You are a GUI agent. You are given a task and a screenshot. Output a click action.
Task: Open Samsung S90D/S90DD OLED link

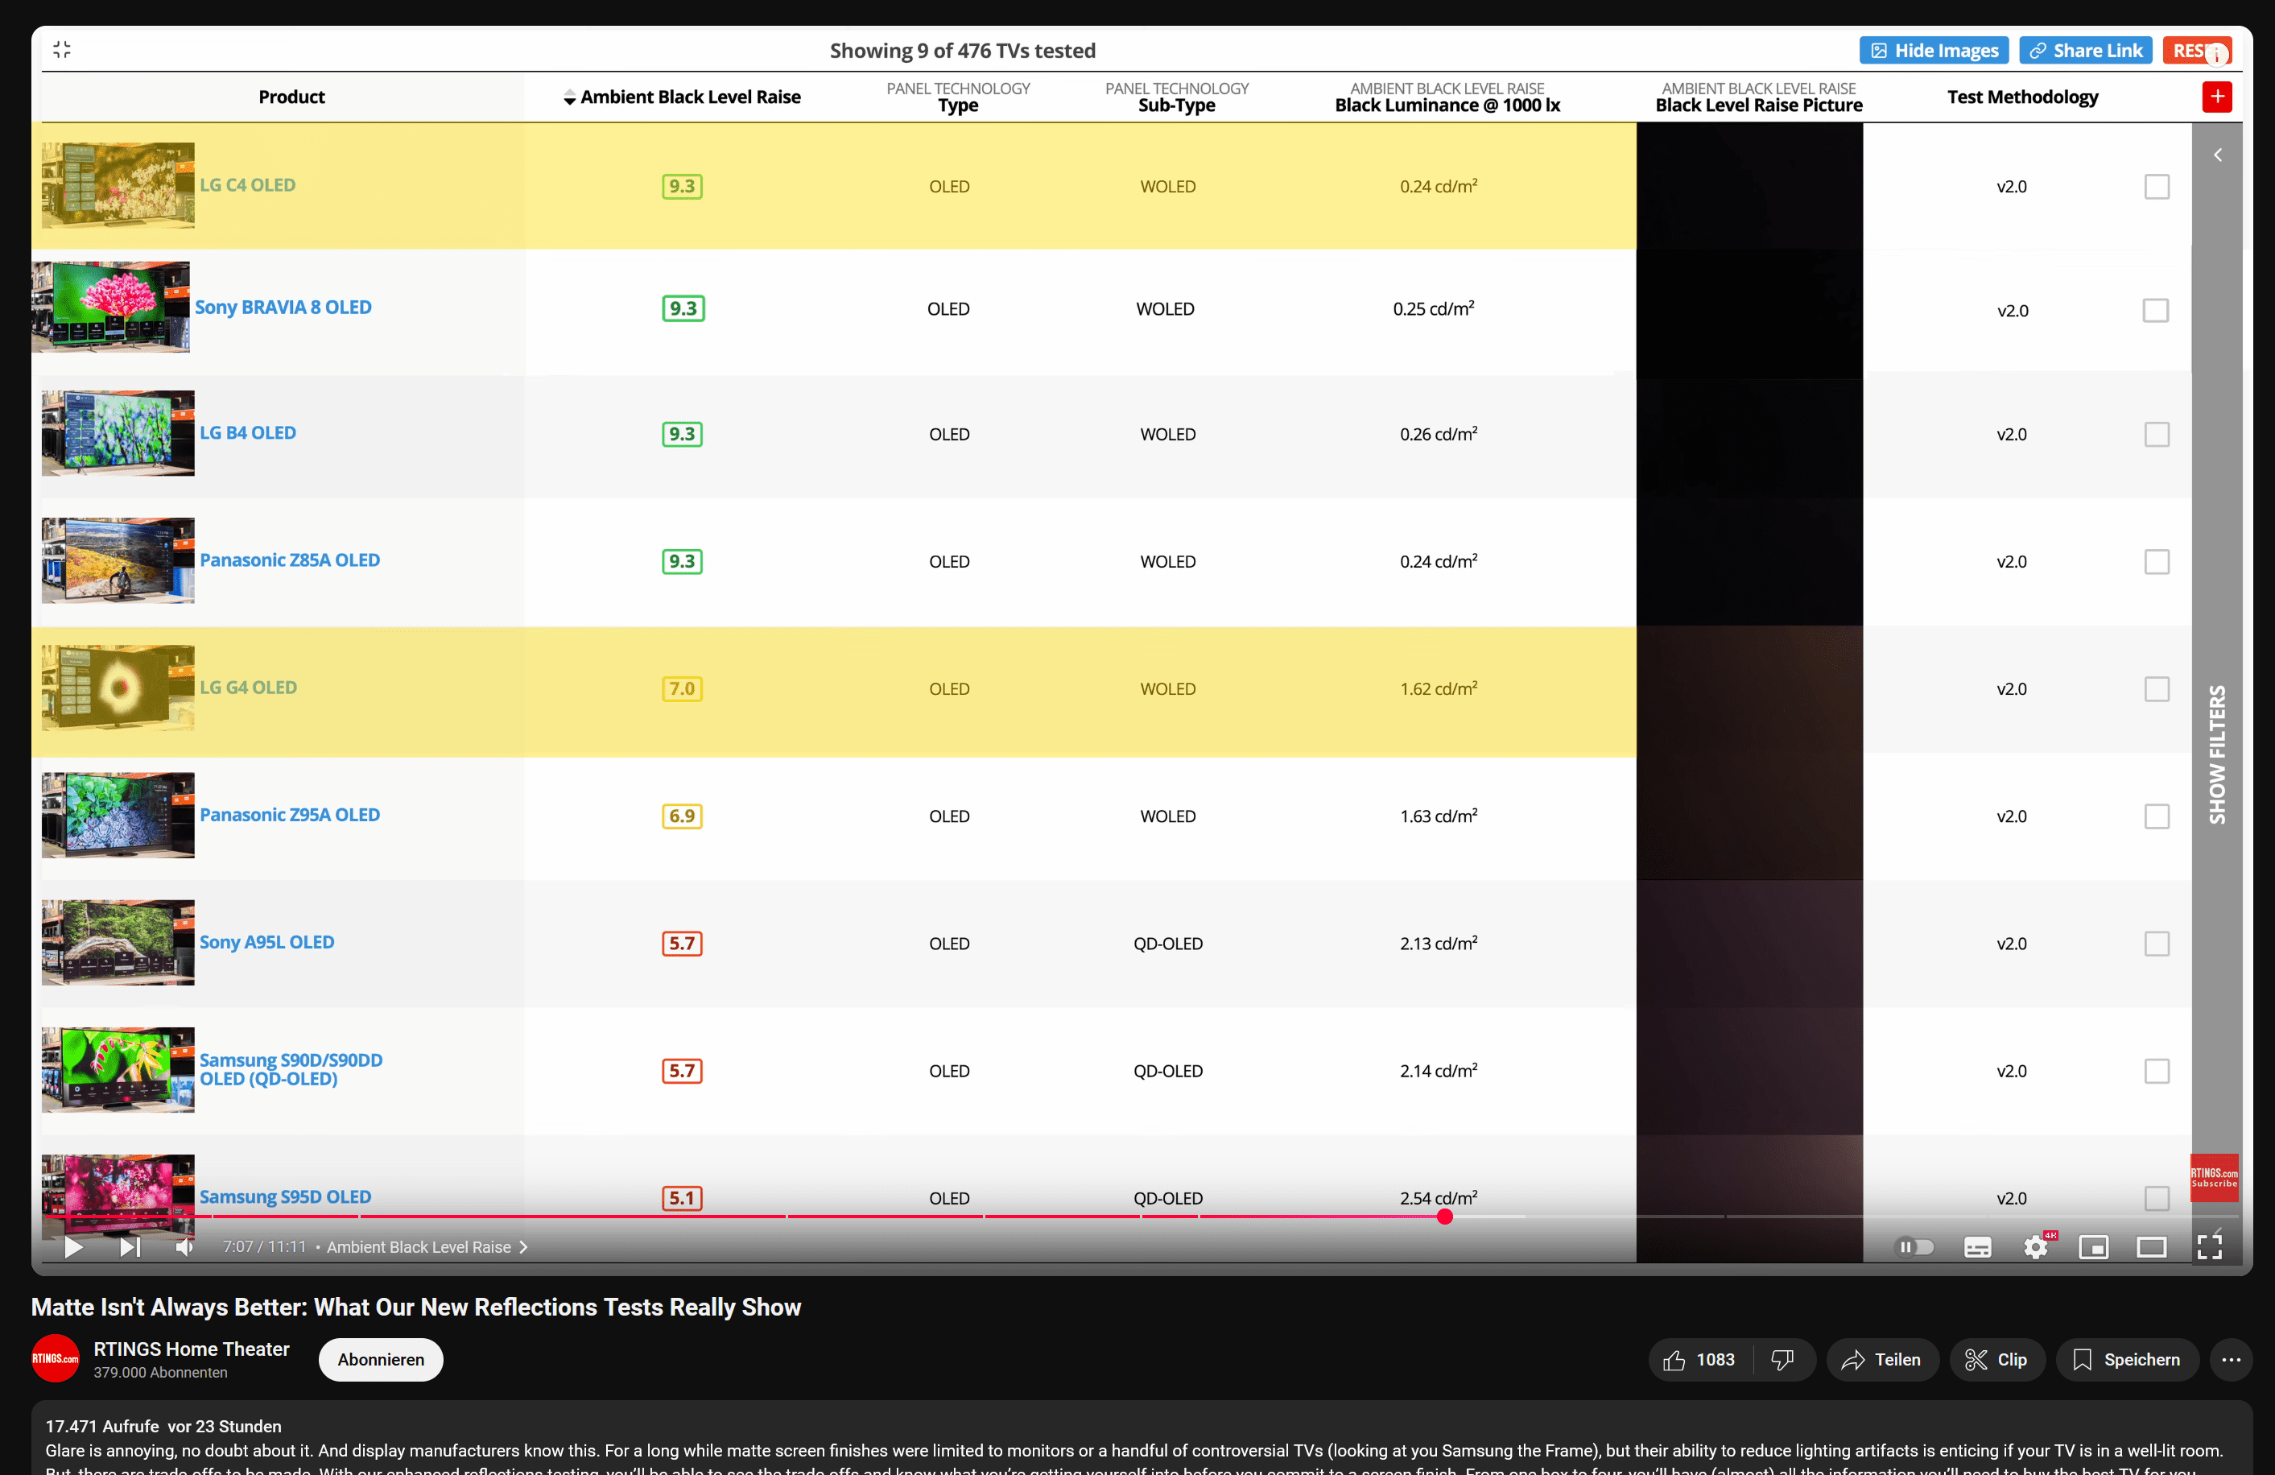point(291,1068)
